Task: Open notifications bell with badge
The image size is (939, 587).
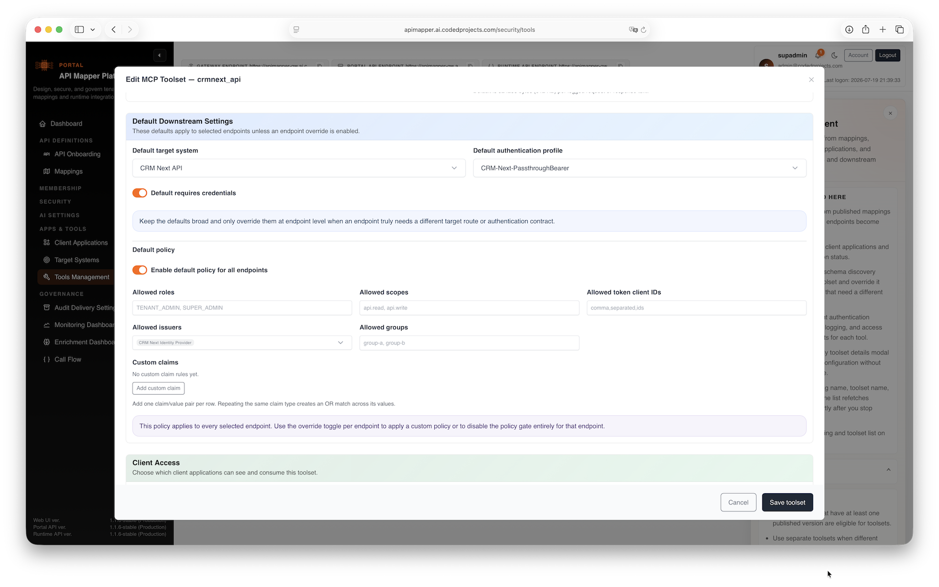Action: pos(819,55)
